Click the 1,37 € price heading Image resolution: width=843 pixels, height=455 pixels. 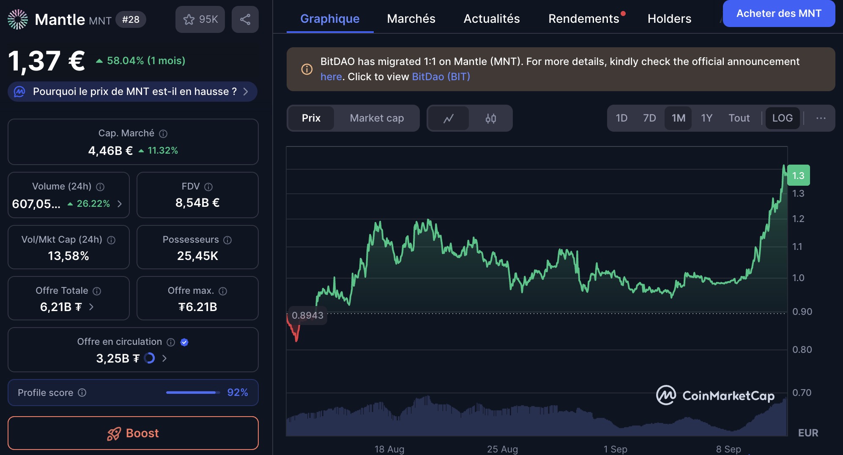point(47,61)
